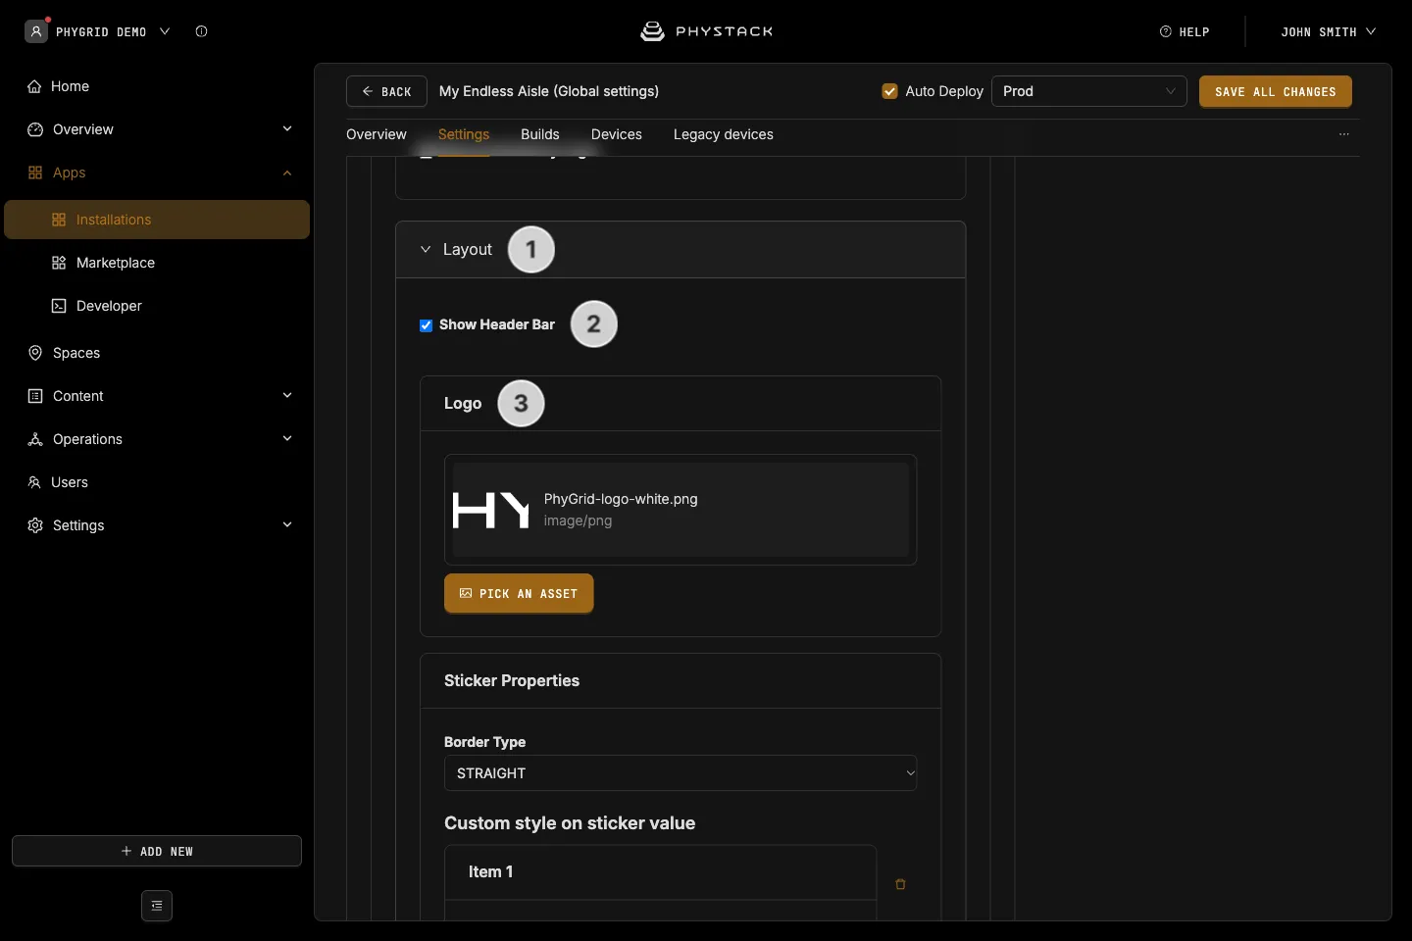Click the Overview gauge icon

pyautogui.click(x=35, y=129)
